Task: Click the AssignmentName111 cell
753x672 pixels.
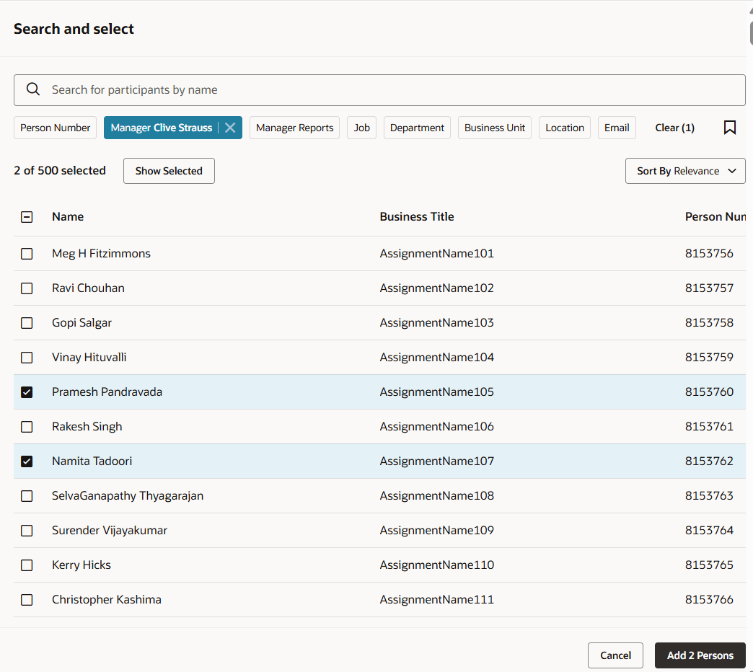Action: pos(436,599)
